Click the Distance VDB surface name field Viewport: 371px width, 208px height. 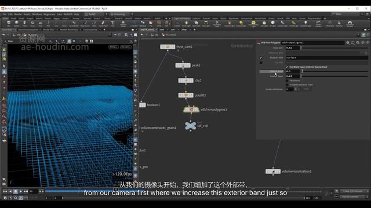327,58
